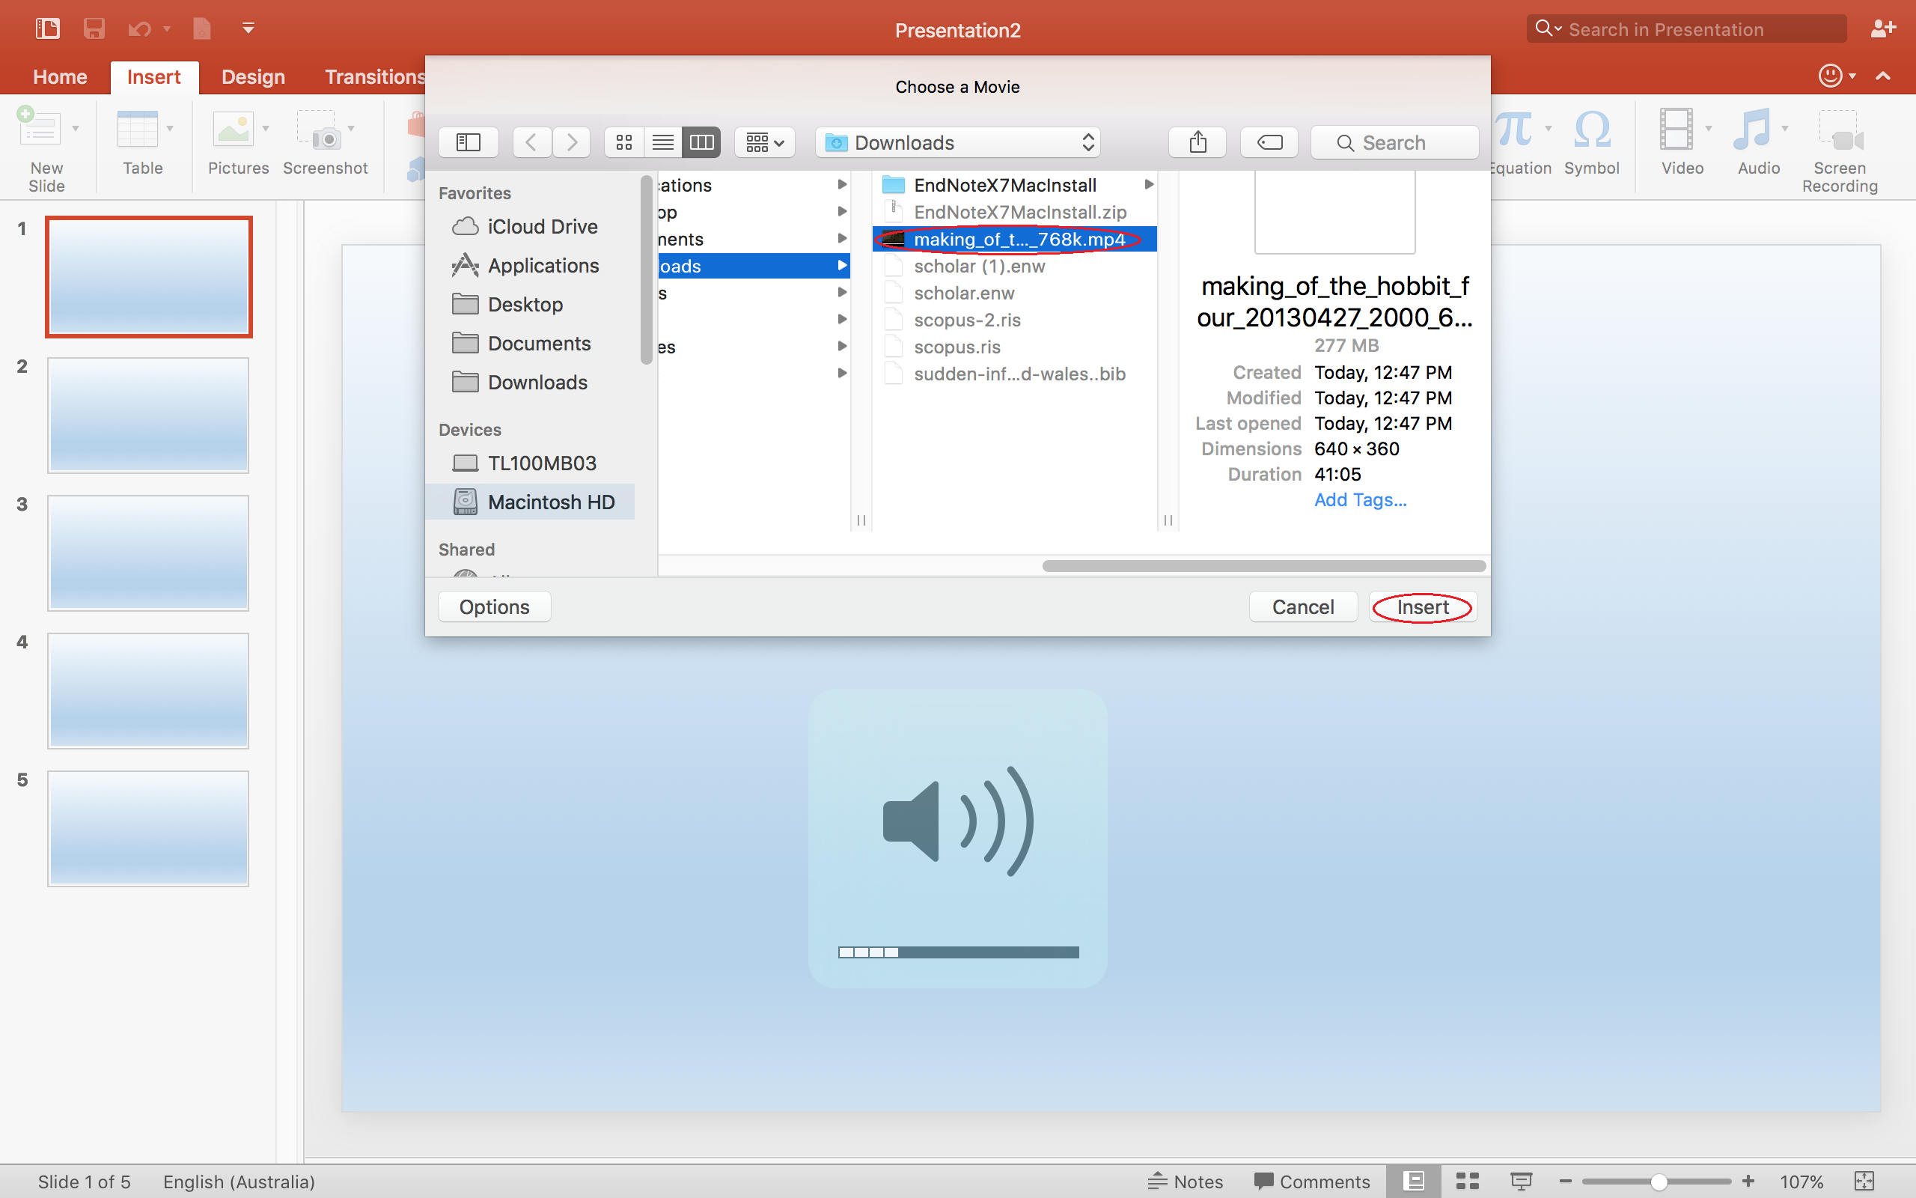This screenshot has width=1916, height=1198.
Task: Click the Edit Tags icon in dialog
Action: [1269, 142]
